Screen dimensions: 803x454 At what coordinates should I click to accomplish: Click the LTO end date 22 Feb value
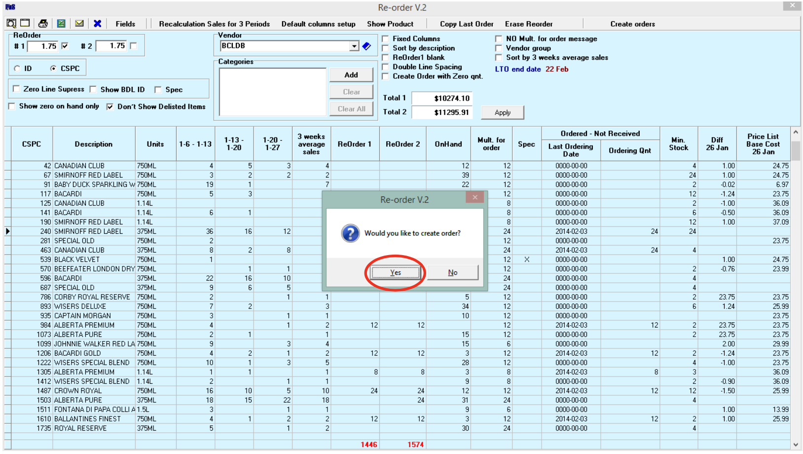[x=557, y=69]
